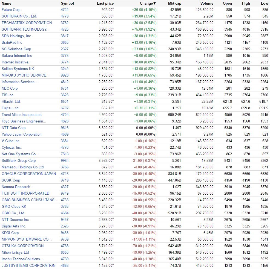This screenshot has width=270, height=269.
Task: Open Cybozu, Inc. link
Action: click(x=12, y=147)
